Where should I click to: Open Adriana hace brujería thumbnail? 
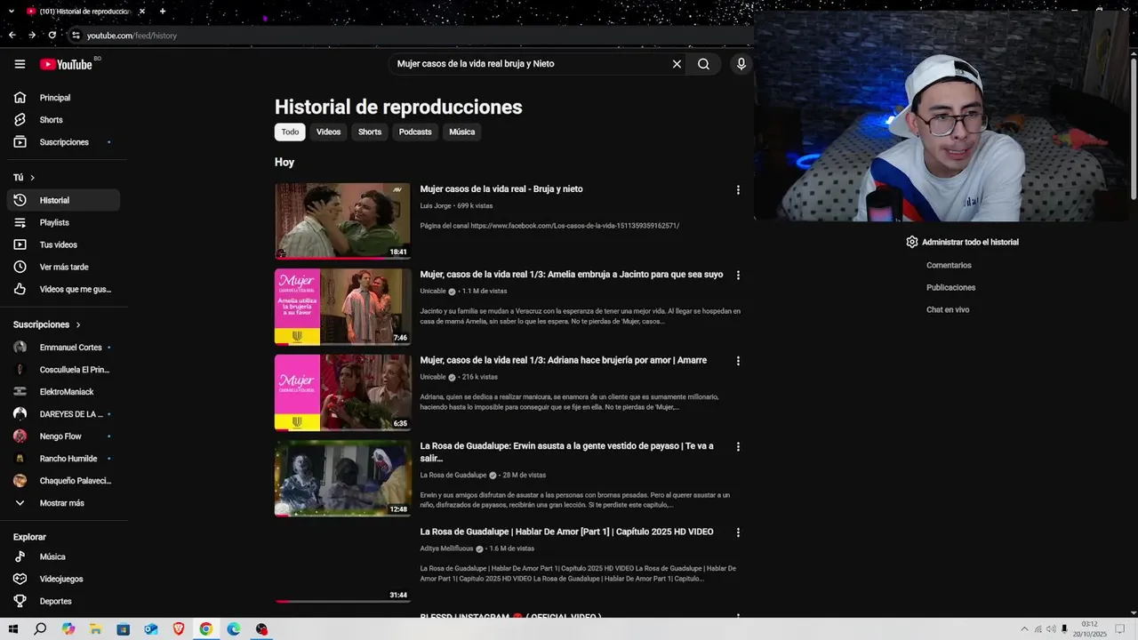coord(342,392)
